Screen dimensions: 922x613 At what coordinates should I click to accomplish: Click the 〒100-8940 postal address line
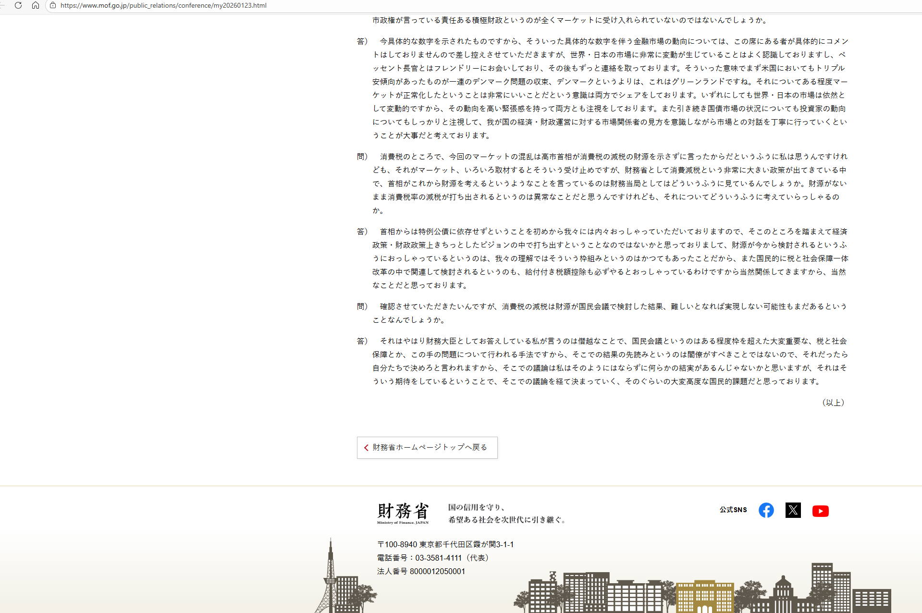pos(445,544)
